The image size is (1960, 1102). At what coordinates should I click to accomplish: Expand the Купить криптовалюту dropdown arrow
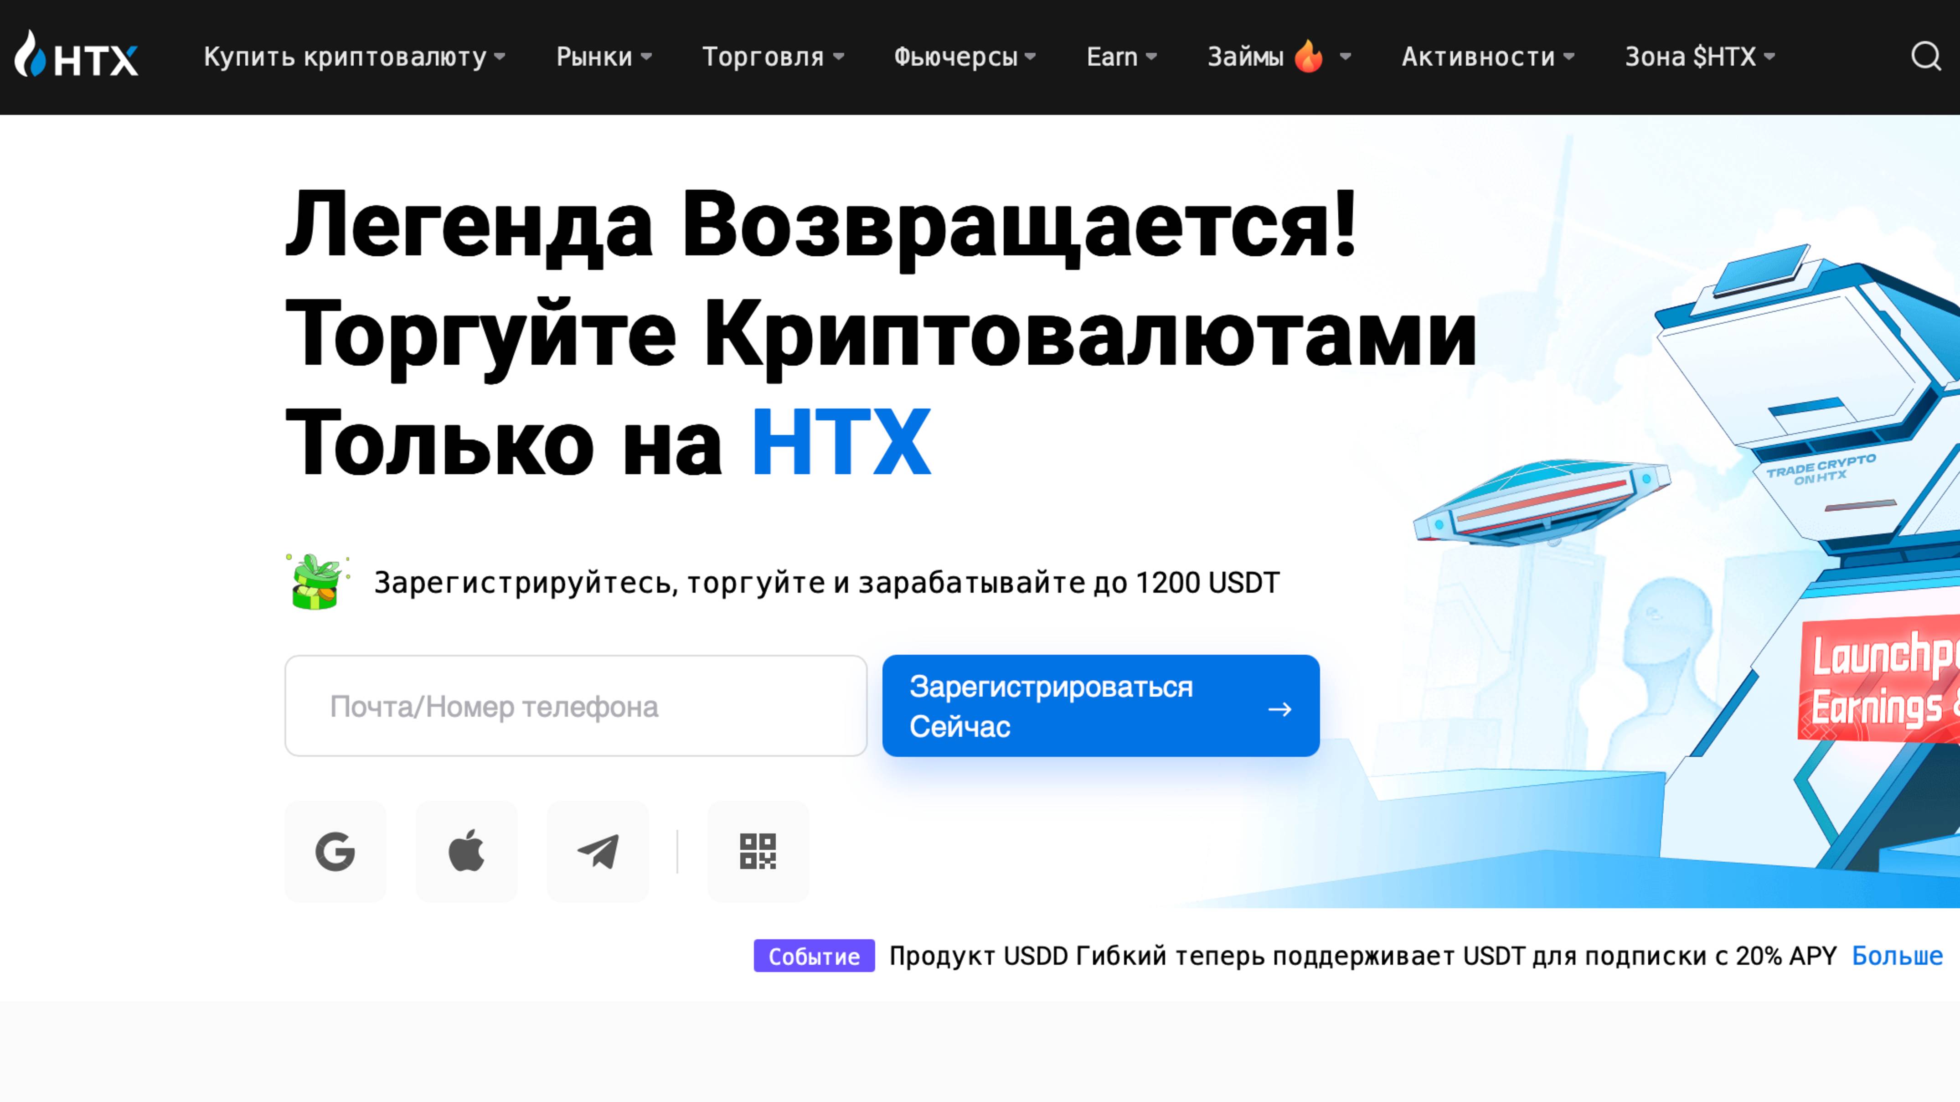click(500, 57)
